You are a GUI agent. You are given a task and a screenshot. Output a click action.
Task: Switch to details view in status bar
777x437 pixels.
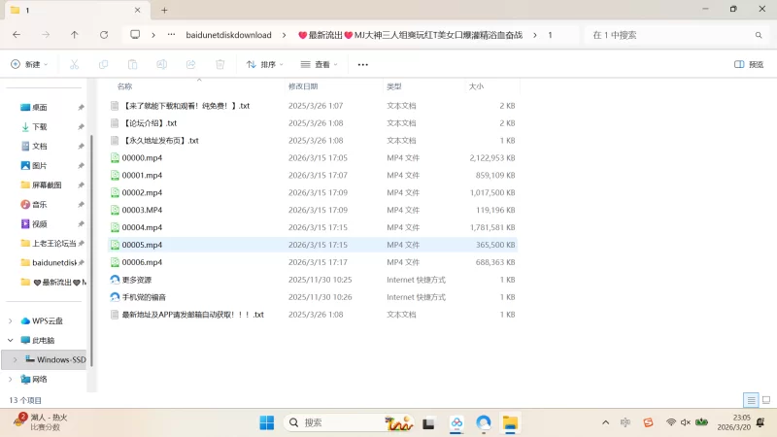coord(750,400)
